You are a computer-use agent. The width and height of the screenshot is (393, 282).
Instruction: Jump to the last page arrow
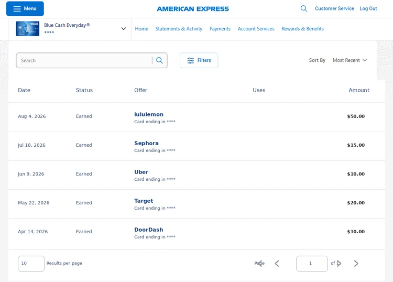[x=356, y=264]
